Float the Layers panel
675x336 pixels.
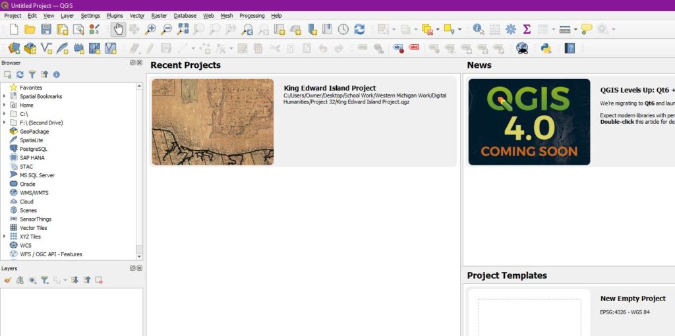pyautogui.click(x=132, y=268)
